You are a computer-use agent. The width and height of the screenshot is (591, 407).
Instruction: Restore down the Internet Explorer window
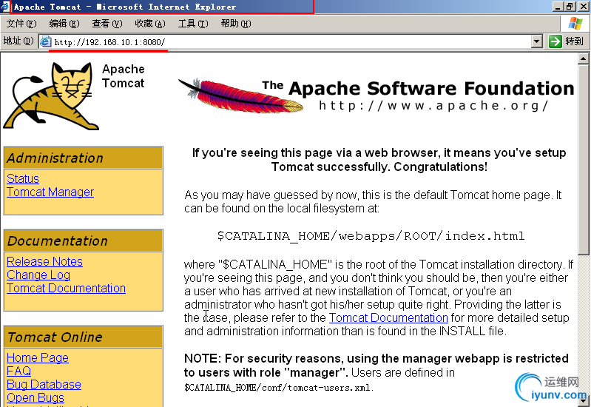coord(569,7)
